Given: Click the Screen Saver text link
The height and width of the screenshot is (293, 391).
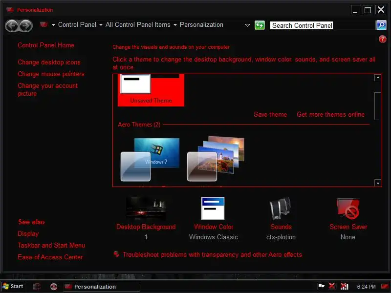Looking at the screenshot, I should pos(348,227).
